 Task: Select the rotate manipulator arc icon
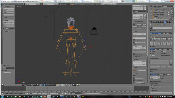(46, 85)
